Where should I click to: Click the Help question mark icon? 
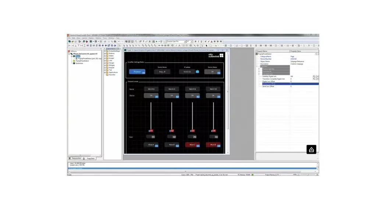coord(143,42)
